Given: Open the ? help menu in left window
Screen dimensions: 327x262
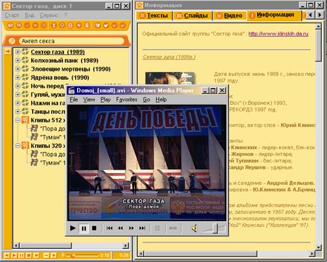Looking at the screenshot, I should 65,15.
